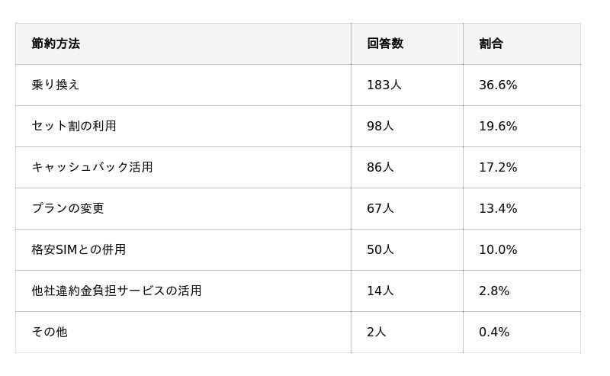Select the 67人 count cell

380,208
